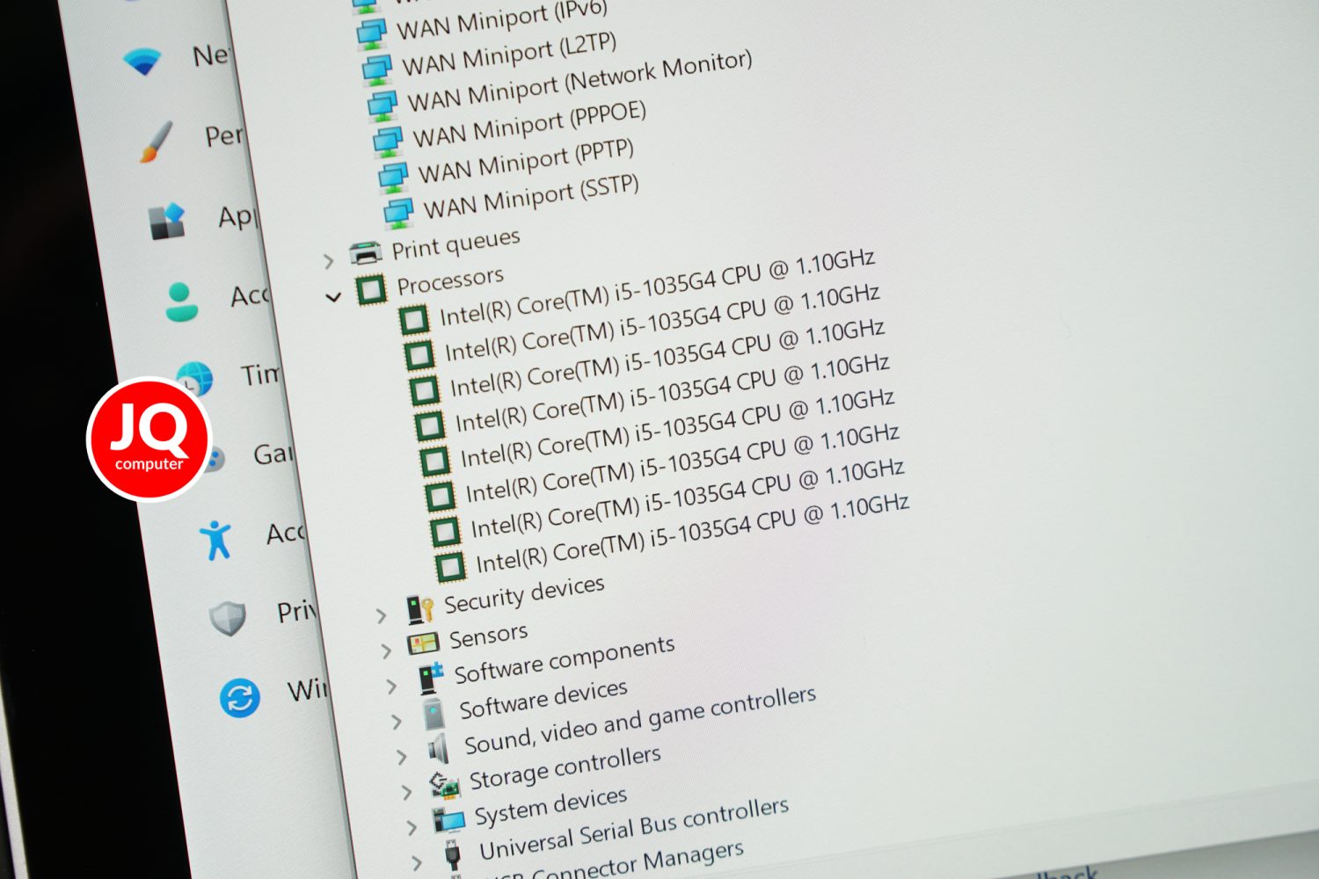
Task: Click the WAN Miniport (L2TP) adapter icon
Action: 376,69
